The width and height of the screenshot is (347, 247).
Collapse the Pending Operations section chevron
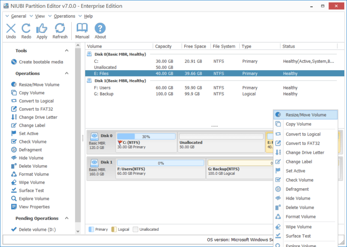point(67,218)
